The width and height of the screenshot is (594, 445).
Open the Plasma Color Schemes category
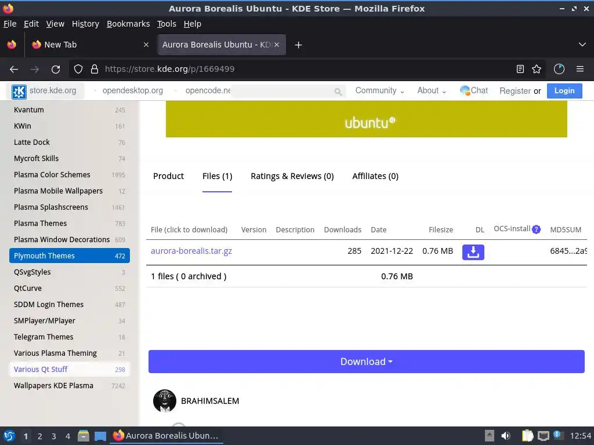(70, 175)
